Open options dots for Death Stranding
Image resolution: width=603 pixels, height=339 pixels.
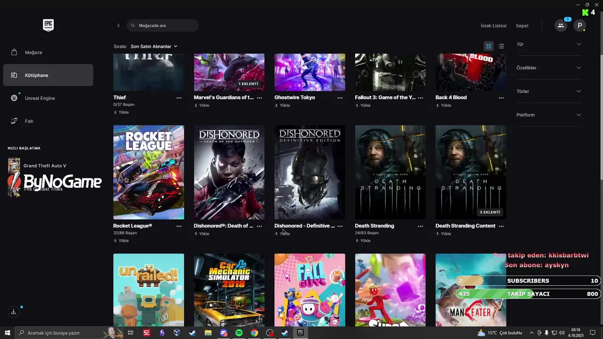tap(421, 226)
